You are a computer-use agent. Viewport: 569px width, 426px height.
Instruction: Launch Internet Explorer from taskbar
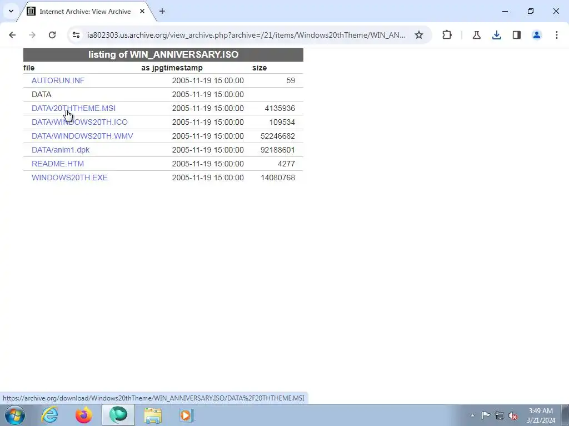pos(49,415)
